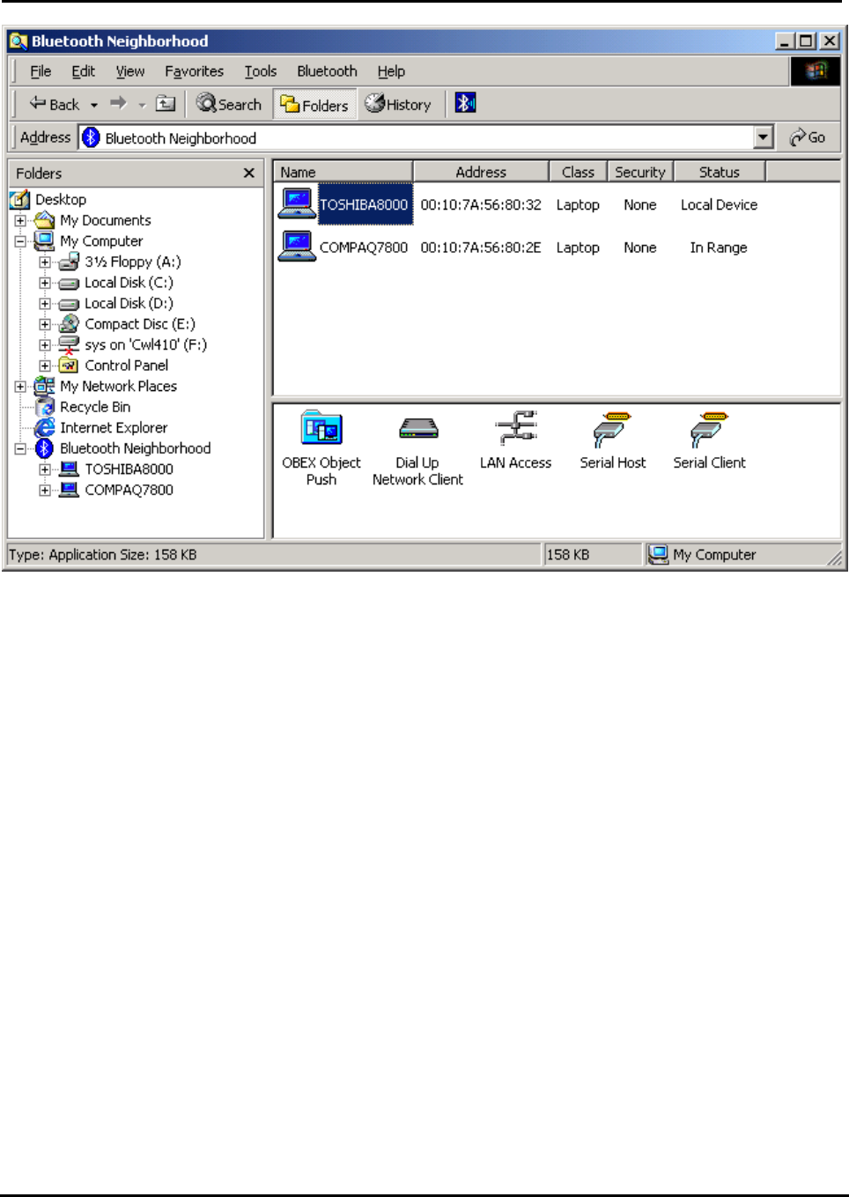Sort by the Name column header
This screenshot has width=849, height=1197.
(343, 172)
